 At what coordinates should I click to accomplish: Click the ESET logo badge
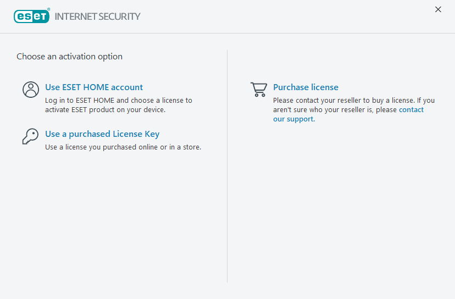pos(31,16)
